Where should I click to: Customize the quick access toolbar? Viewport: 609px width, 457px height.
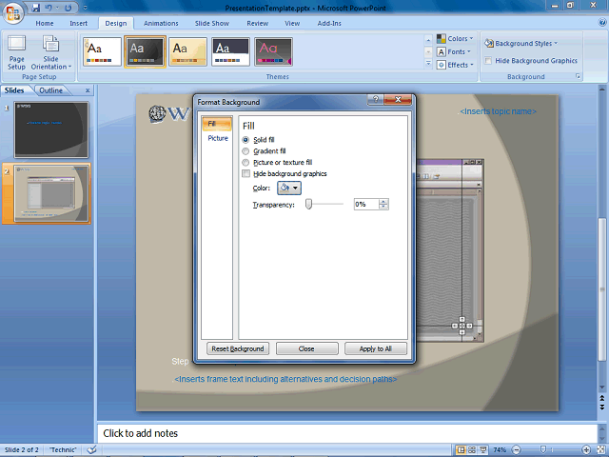coord(85,8)
